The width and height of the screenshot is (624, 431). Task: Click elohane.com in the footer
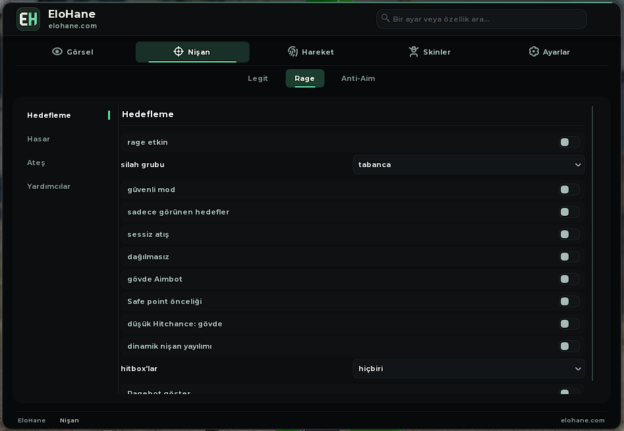pos(582,420)
